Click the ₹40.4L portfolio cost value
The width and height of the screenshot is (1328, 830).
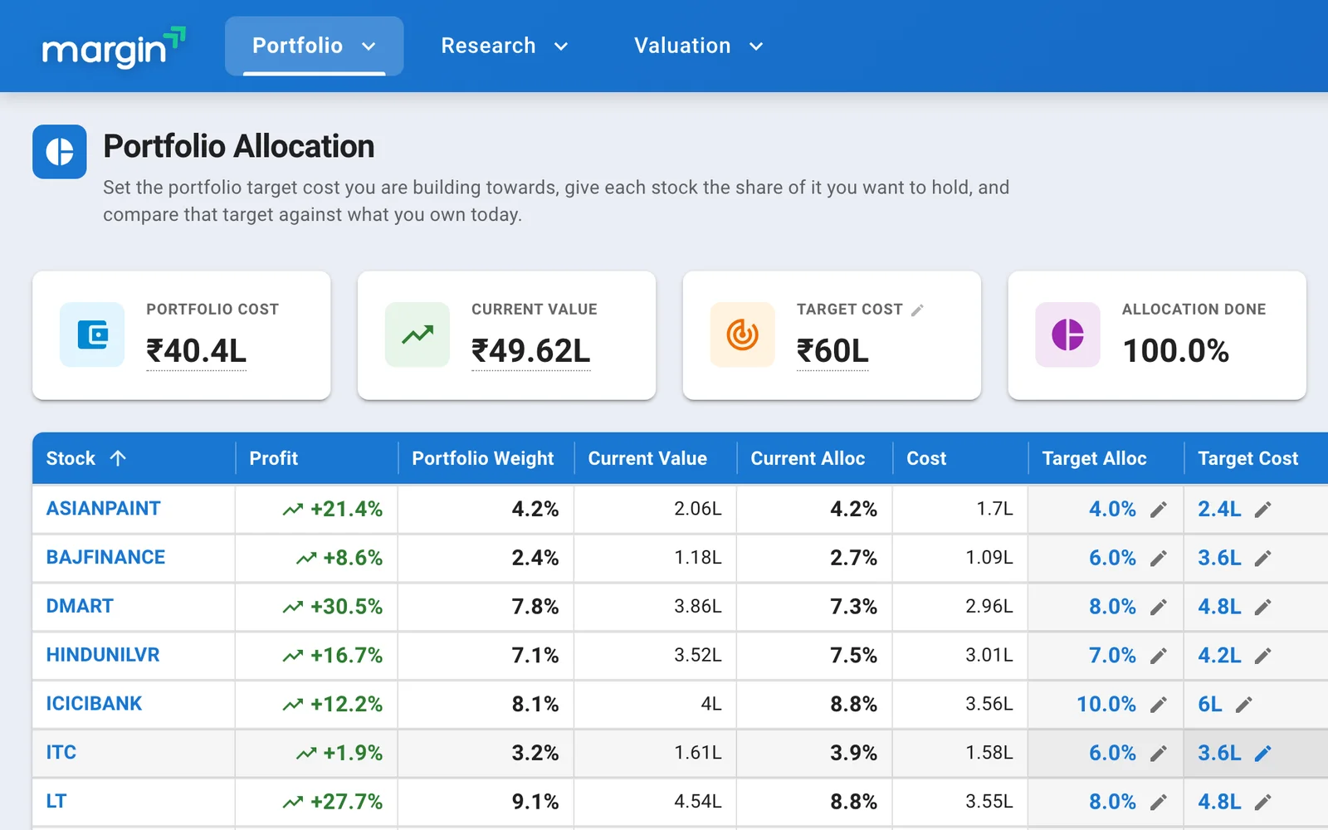coord(197,351)
